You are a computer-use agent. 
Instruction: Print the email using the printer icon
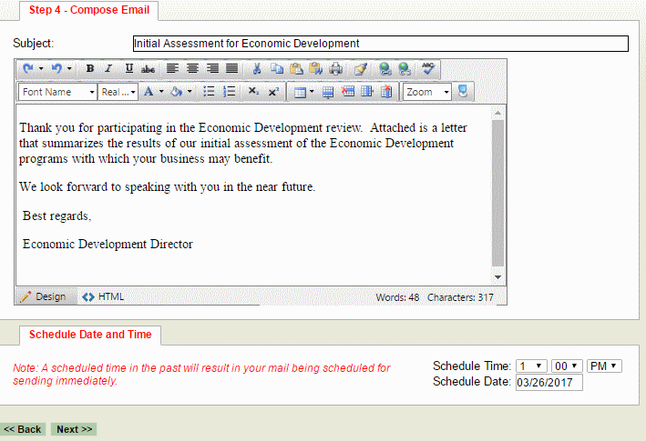[x=336, y=68]
